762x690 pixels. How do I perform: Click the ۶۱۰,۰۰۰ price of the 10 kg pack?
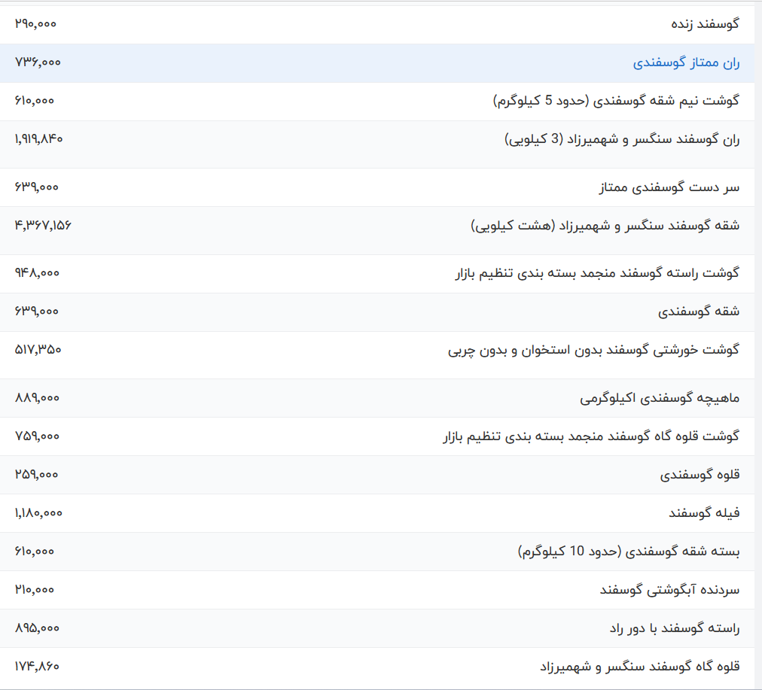[x=35, y=551]
